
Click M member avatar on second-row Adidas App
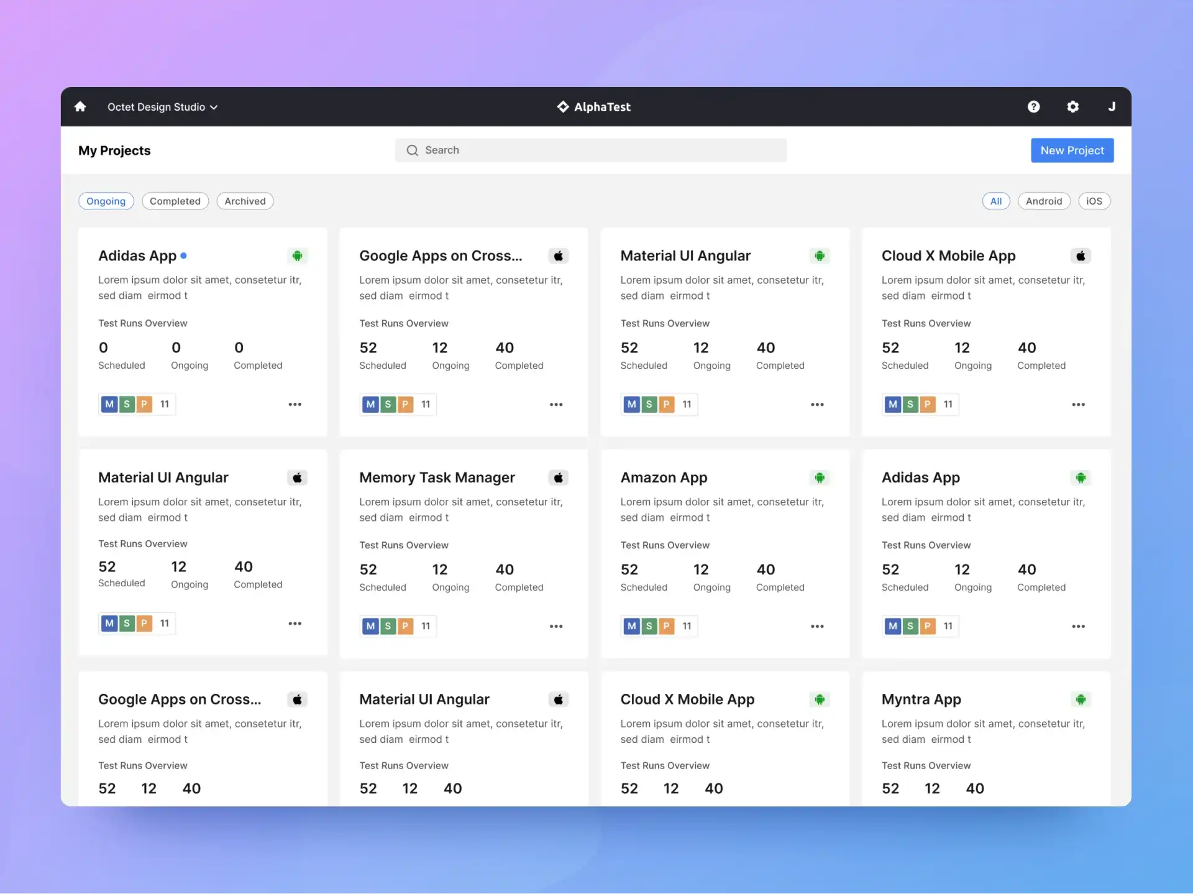[892, 626]
